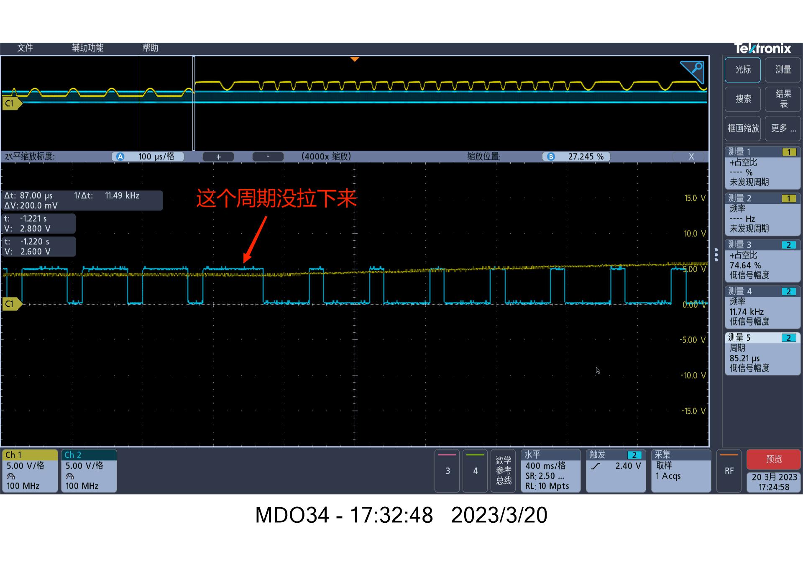Click the 测量 3 source channel 2 tag
The image size is (803, 565).
789,245
